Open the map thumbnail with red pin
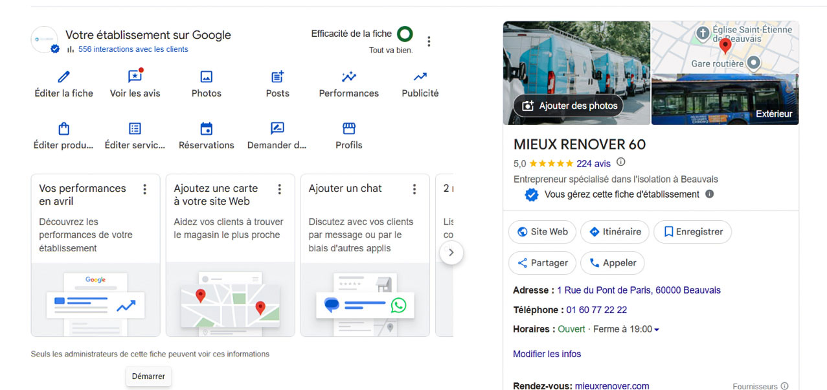Viewport: 827px width, 390px height. (x=725, y=47)
